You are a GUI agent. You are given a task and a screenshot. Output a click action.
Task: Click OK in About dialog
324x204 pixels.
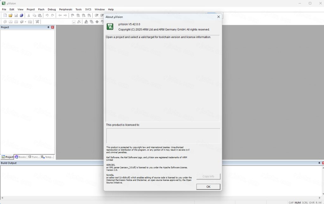click(208, 187)
